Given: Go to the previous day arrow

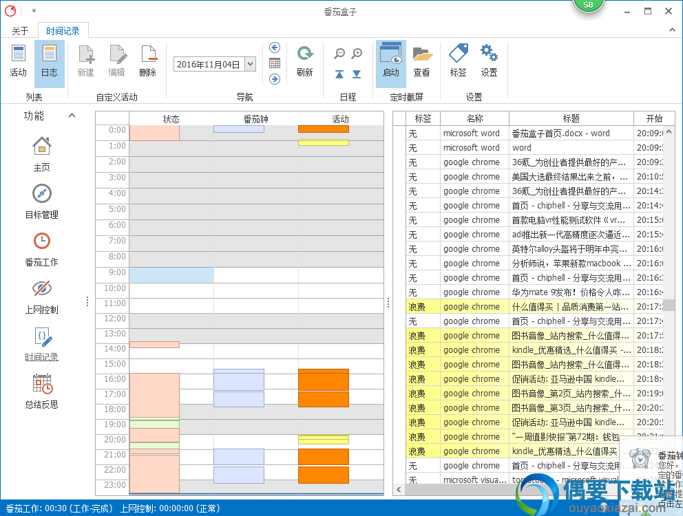Looking at the screenshot, I should click(275, 47).
